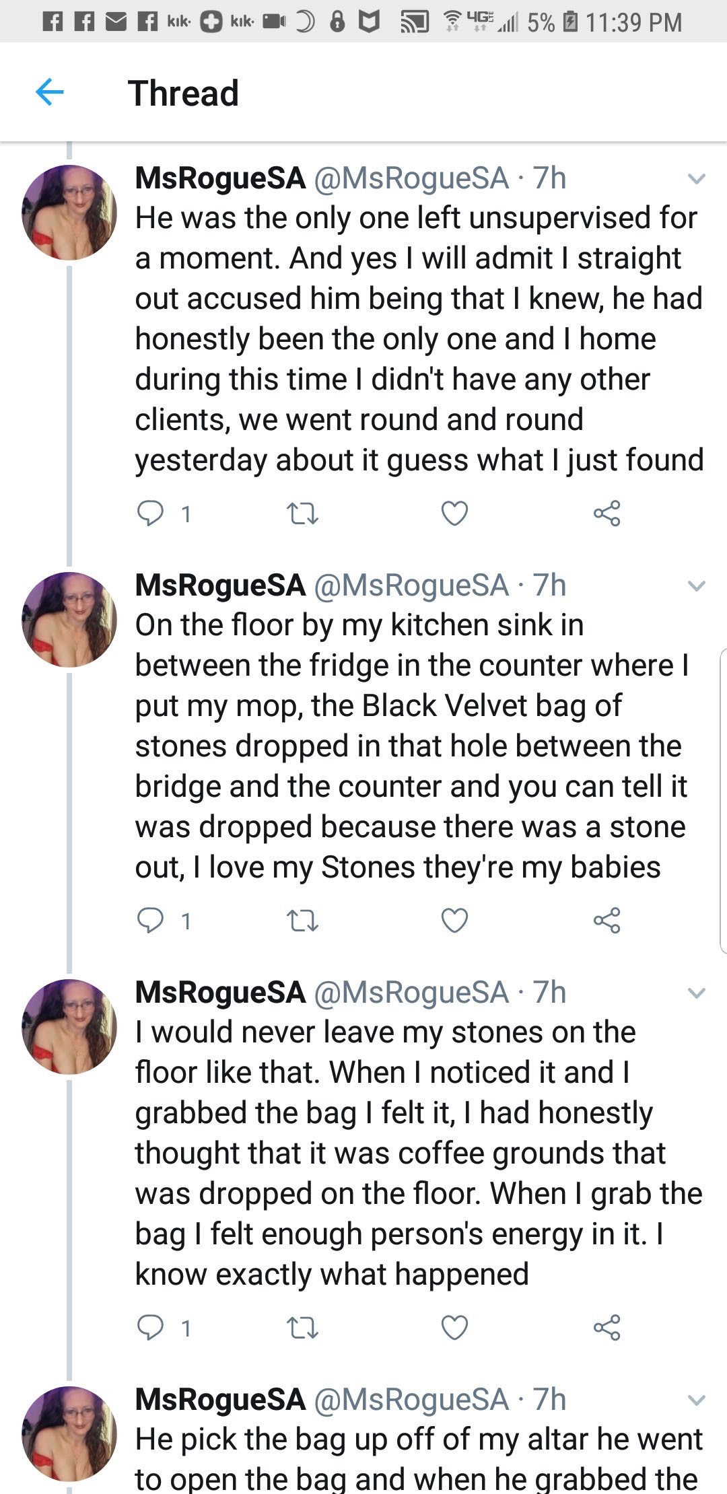Retweet the "coffee grounds" tweet

pyautogui.click(x=302, y=1328)
